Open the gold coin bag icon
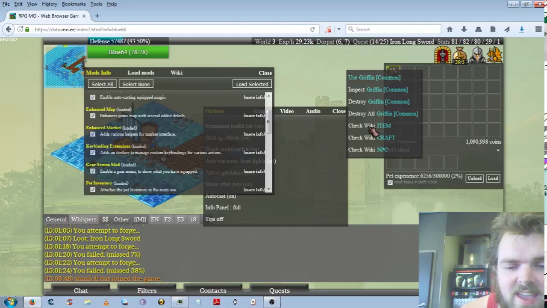Screen dimensions: 547x308 point(460,55)
